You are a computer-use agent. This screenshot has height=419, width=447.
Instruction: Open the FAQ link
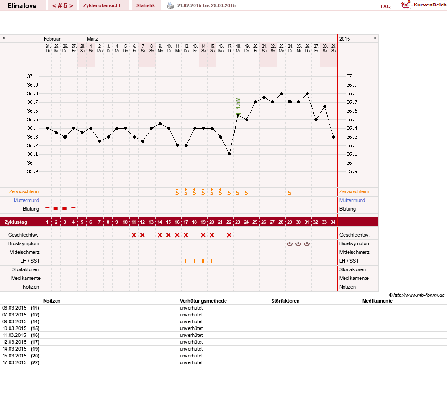pos(385,6)
